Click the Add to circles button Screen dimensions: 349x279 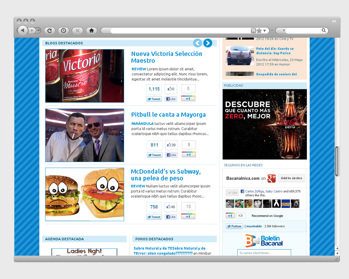point(291,178)
